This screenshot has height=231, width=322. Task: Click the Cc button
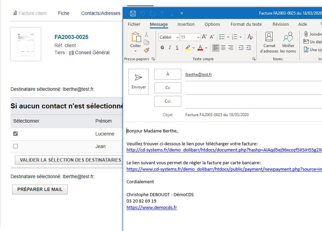[x=168, y=88]
